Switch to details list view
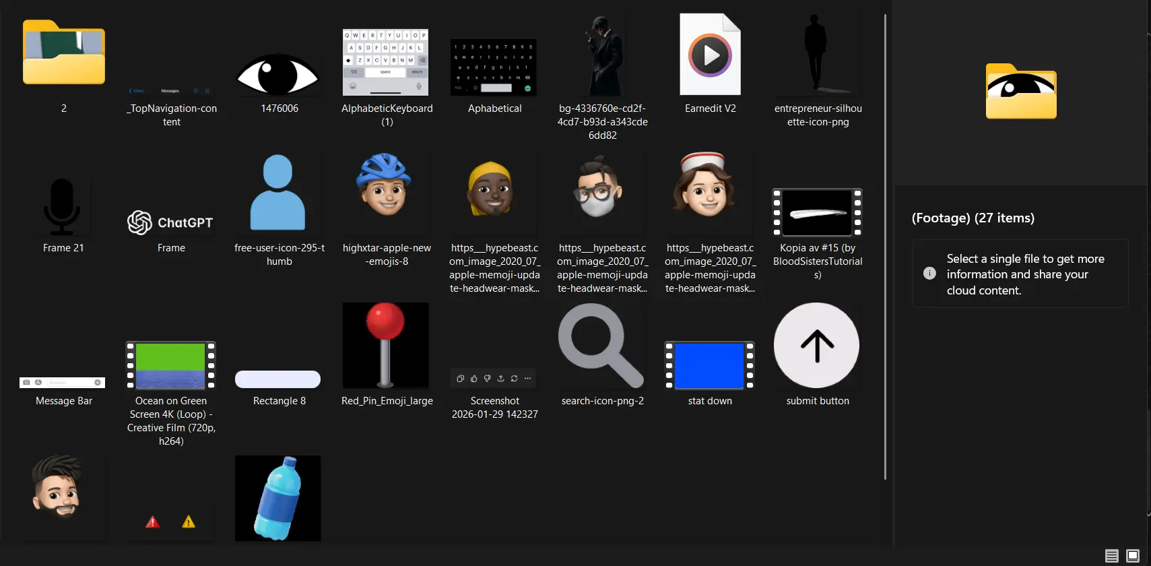This screenshot has width=1151, height=566. click(1112, 556)
